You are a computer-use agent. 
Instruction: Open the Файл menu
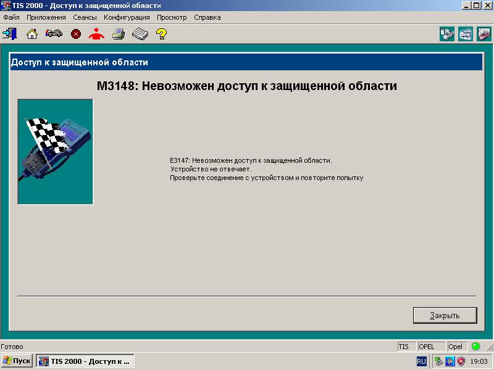pos(11,17)
